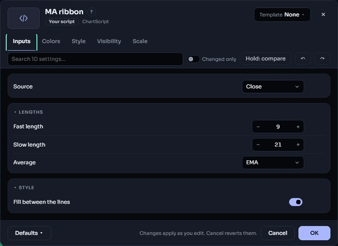Click the Fill between the lines label
338x246 pixels.
pyautogui.click(x=42, y=202)
